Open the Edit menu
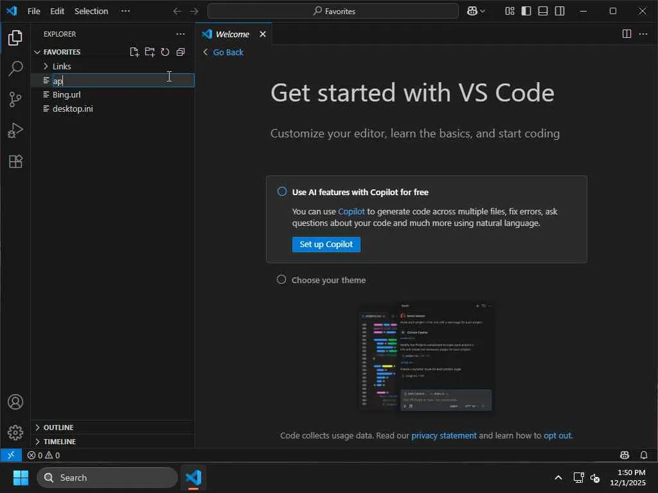The image size is (658, 493). [57, 12]
